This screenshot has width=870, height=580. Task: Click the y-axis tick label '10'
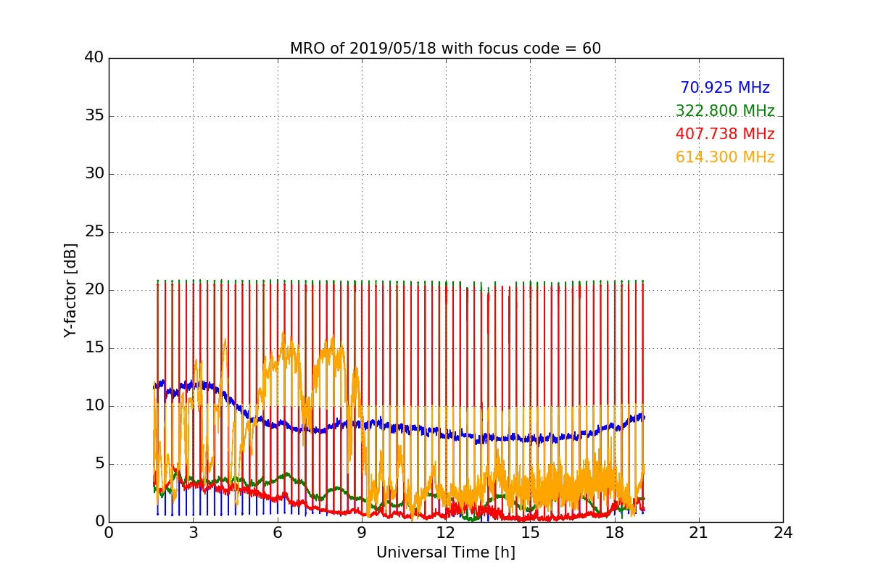coord(94,406)
